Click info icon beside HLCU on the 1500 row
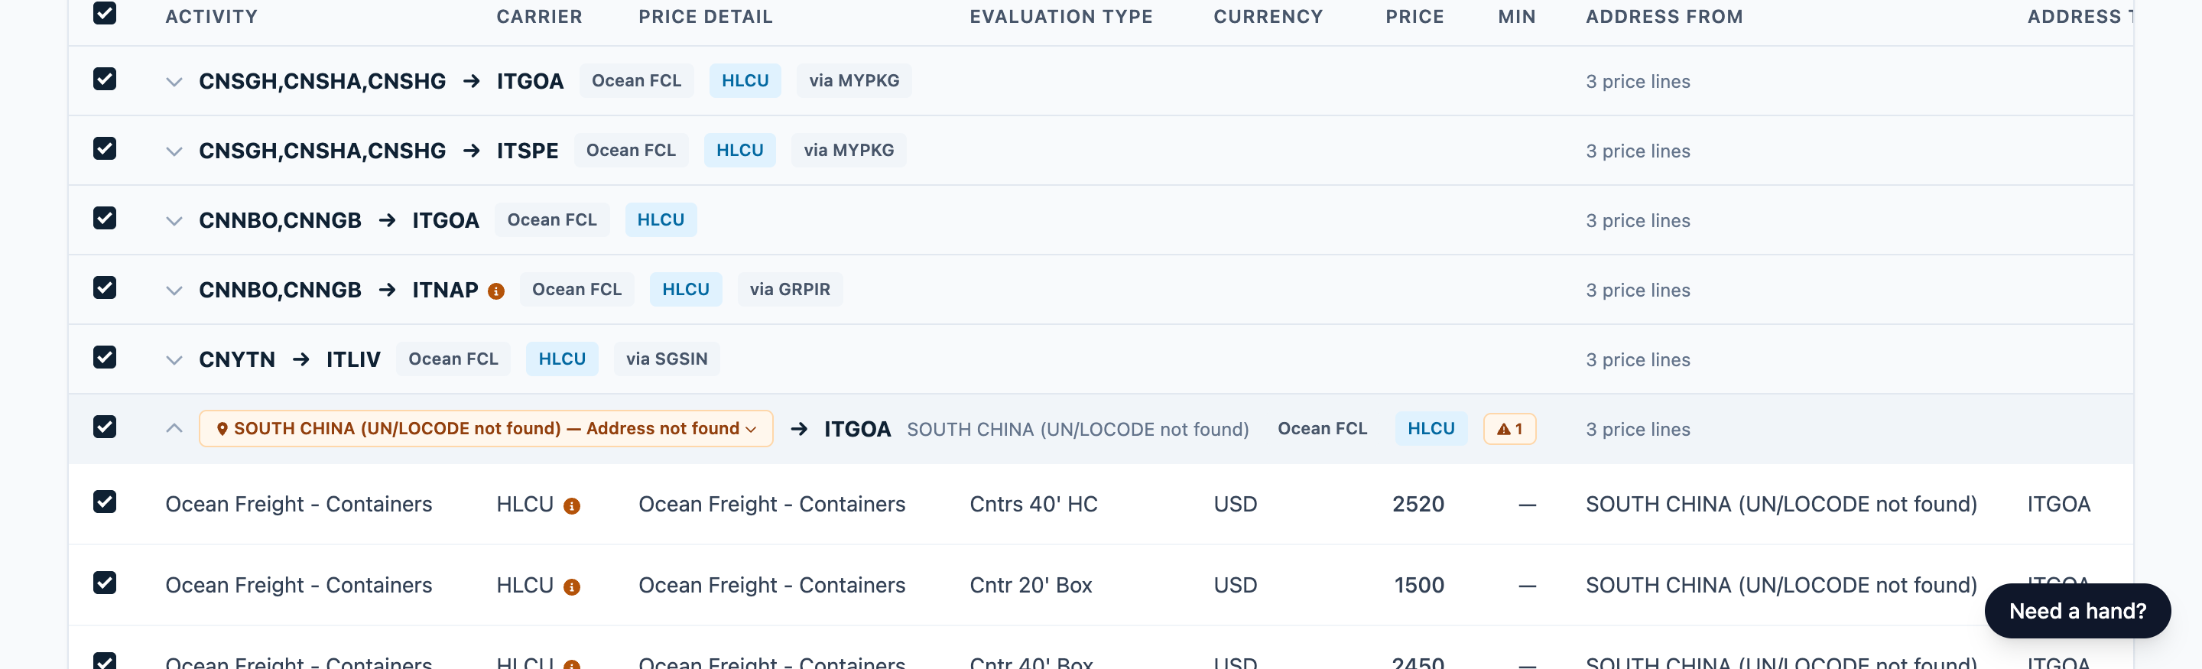Viewport: 2202px width, 669px height. [572, 587]
